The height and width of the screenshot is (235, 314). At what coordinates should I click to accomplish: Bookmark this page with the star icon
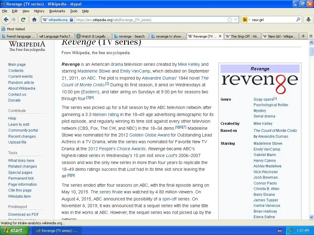tap(229, 20)
